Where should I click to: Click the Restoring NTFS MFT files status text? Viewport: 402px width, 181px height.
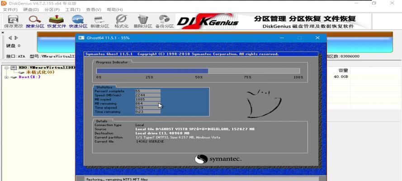(117, 179)
